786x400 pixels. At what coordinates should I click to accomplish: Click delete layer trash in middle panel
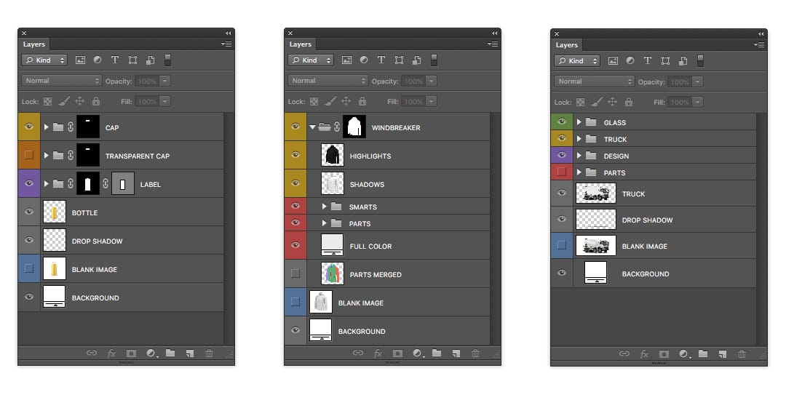click(475, 353)
